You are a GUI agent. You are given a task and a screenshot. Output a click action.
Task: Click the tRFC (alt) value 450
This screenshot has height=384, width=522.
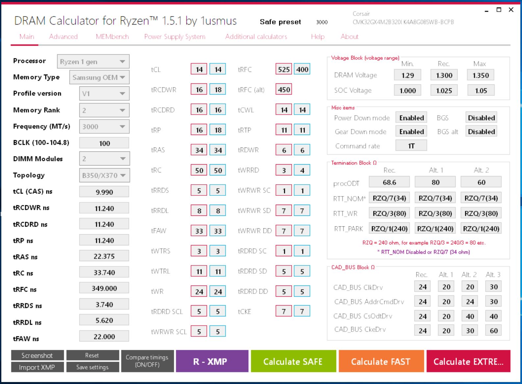point(284,89)
